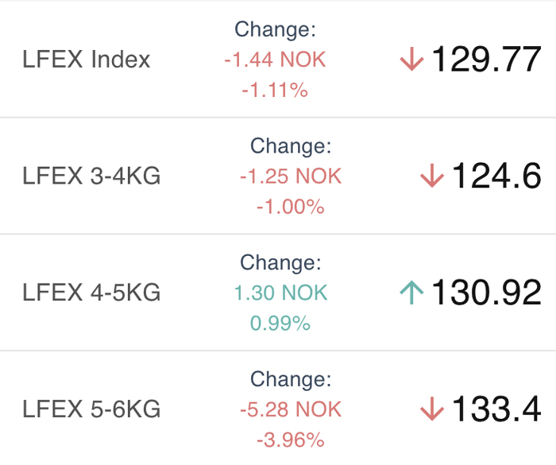
Task: Click the 124.6 price value
Action: tap(496, 176)
